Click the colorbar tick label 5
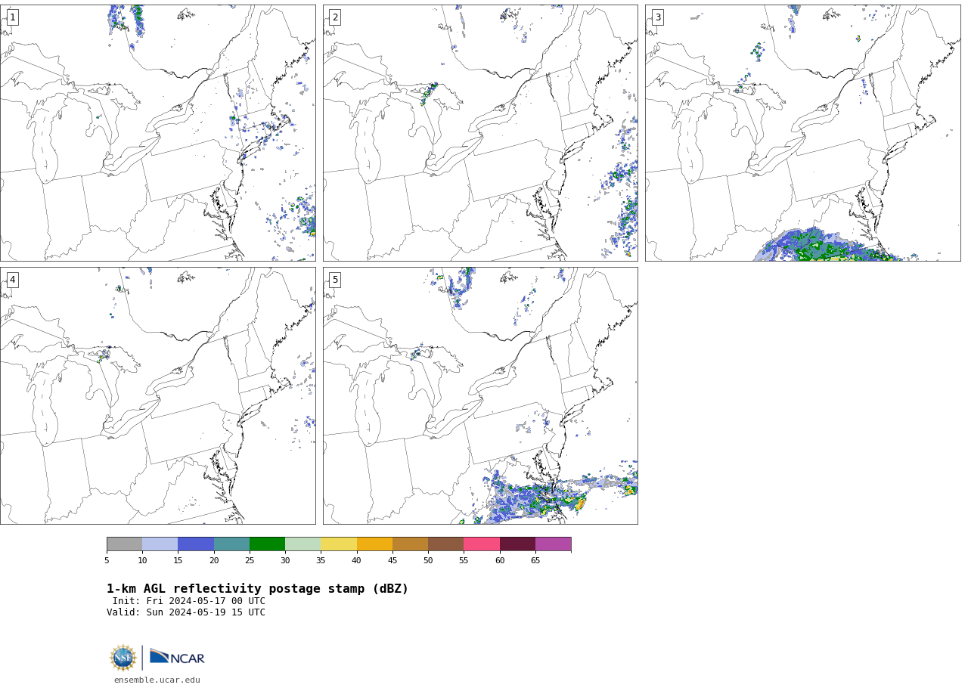This screenshot has height=688, width=968. click(107, 561)
